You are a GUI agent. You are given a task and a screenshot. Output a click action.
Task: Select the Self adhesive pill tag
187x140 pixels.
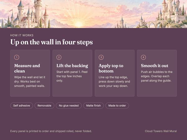tap(22, 105)
